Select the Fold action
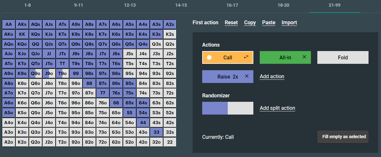 pos(343,57)
